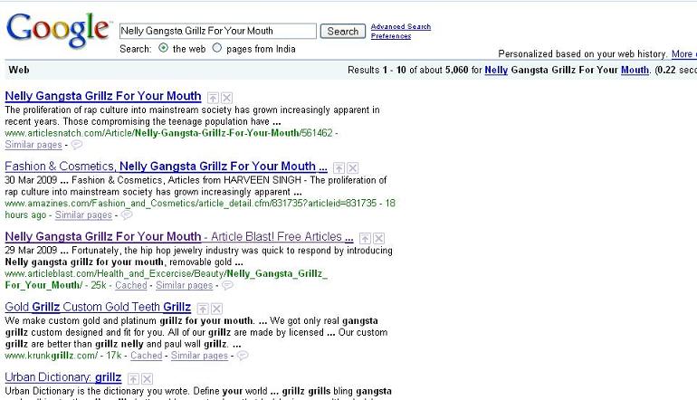Open the Article Blast! Free Articles result
Viewport: 697px width, 400px height.
pyautogui.click(x=179, y=236)
